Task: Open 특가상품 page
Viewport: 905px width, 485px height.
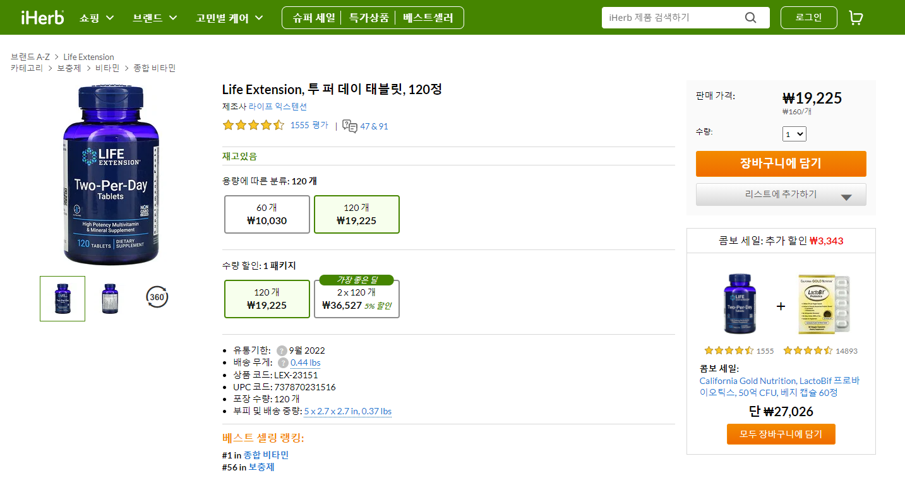Action: click(x=369, y=18)
